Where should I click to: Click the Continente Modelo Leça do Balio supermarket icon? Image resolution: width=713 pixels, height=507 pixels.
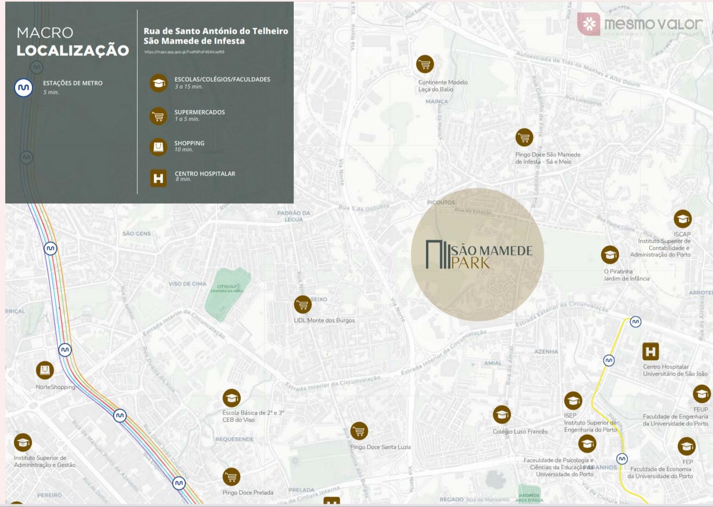tap(425, 64)
